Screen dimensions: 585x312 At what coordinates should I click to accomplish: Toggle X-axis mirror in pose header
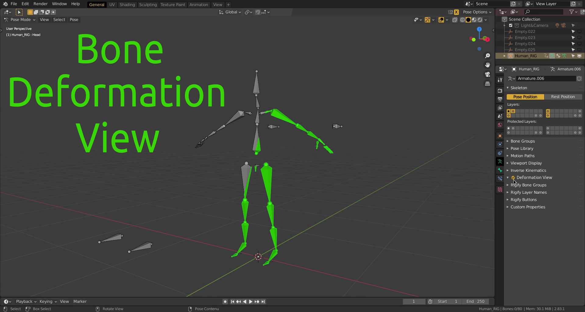456,12
